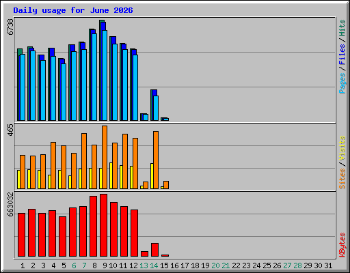The width and height of the screenshot is (350, 273).
Task: Click the day 29 axis label
Action: (308, 265)
